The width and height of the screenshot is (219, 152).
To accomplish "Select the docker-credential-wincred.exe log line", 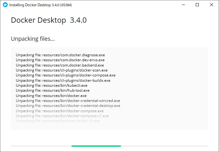I will (x=68, y=101).
